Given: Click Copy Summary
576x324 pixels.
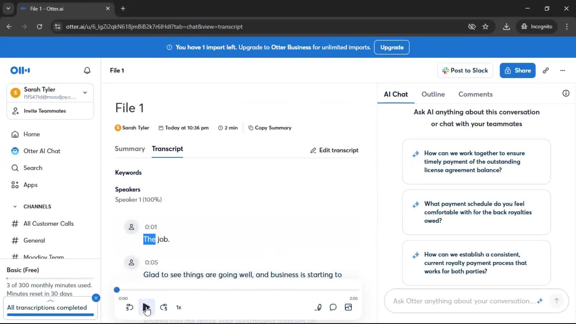Looking at the screenshot, I should click(x=270, y=128).
